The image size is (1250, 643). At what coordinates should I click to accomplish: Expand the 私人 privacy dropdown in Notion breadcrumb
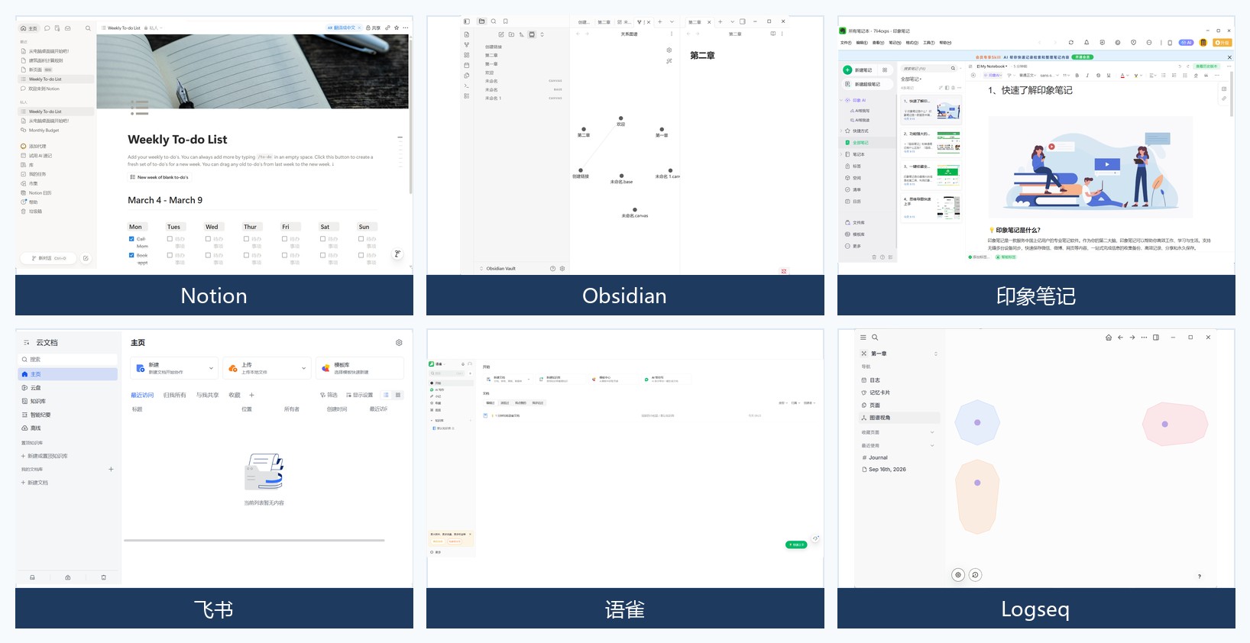tap(154, 28)
